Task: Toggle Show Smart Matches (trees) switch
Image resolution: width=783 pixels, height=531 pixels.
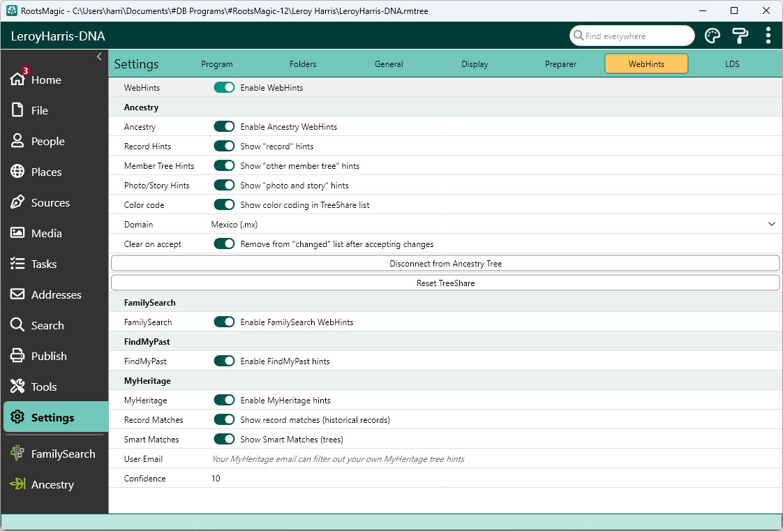Action: point(224,439)
